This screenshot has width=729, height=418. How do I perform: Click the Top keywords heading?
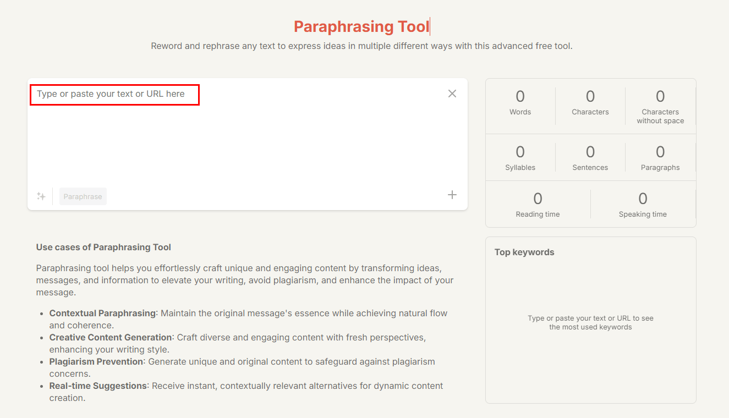(x=524, y=252)
